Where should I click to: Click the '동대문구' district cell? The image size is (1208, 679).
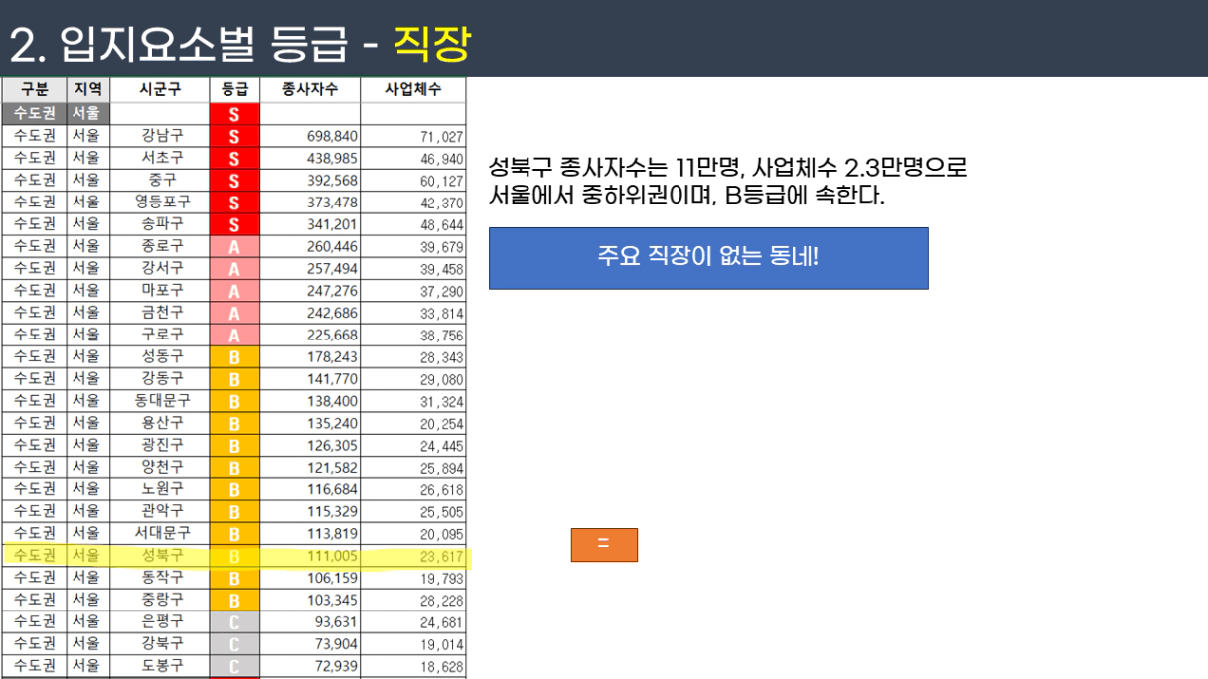tap(161, 400)
